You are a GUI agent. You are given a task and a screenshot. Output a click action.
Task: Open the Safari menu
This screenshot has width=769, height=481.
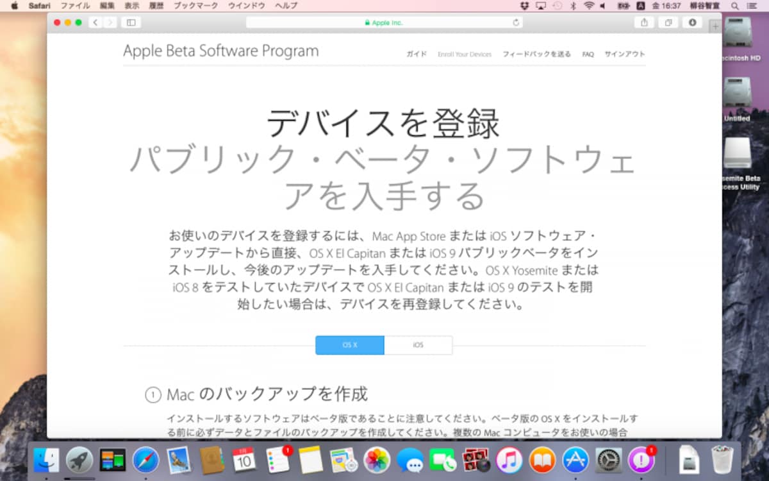[39, 6]
